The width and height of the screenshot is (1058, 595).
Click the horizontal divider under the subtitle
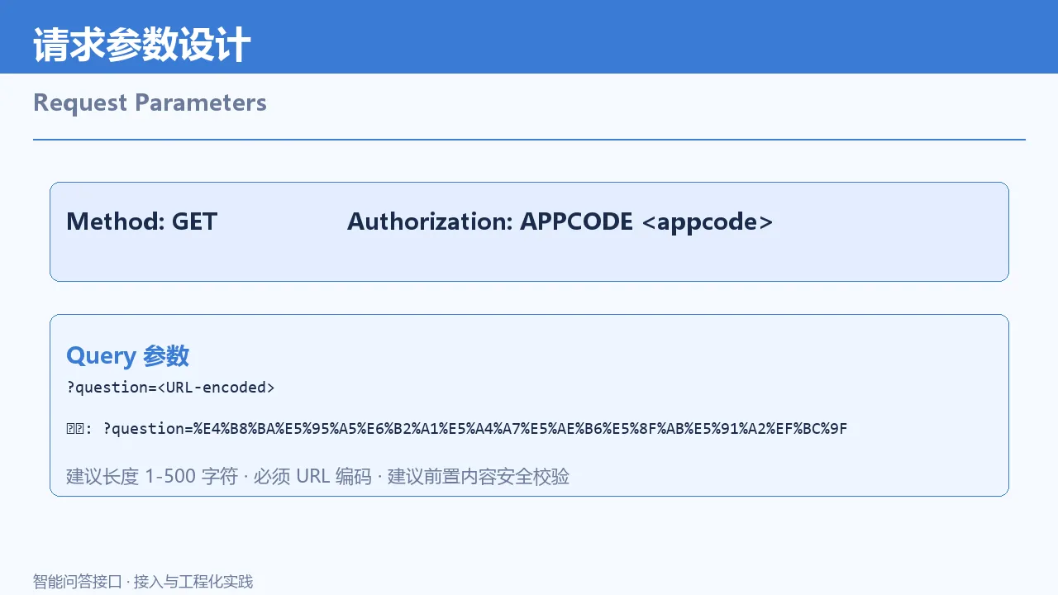529,140
